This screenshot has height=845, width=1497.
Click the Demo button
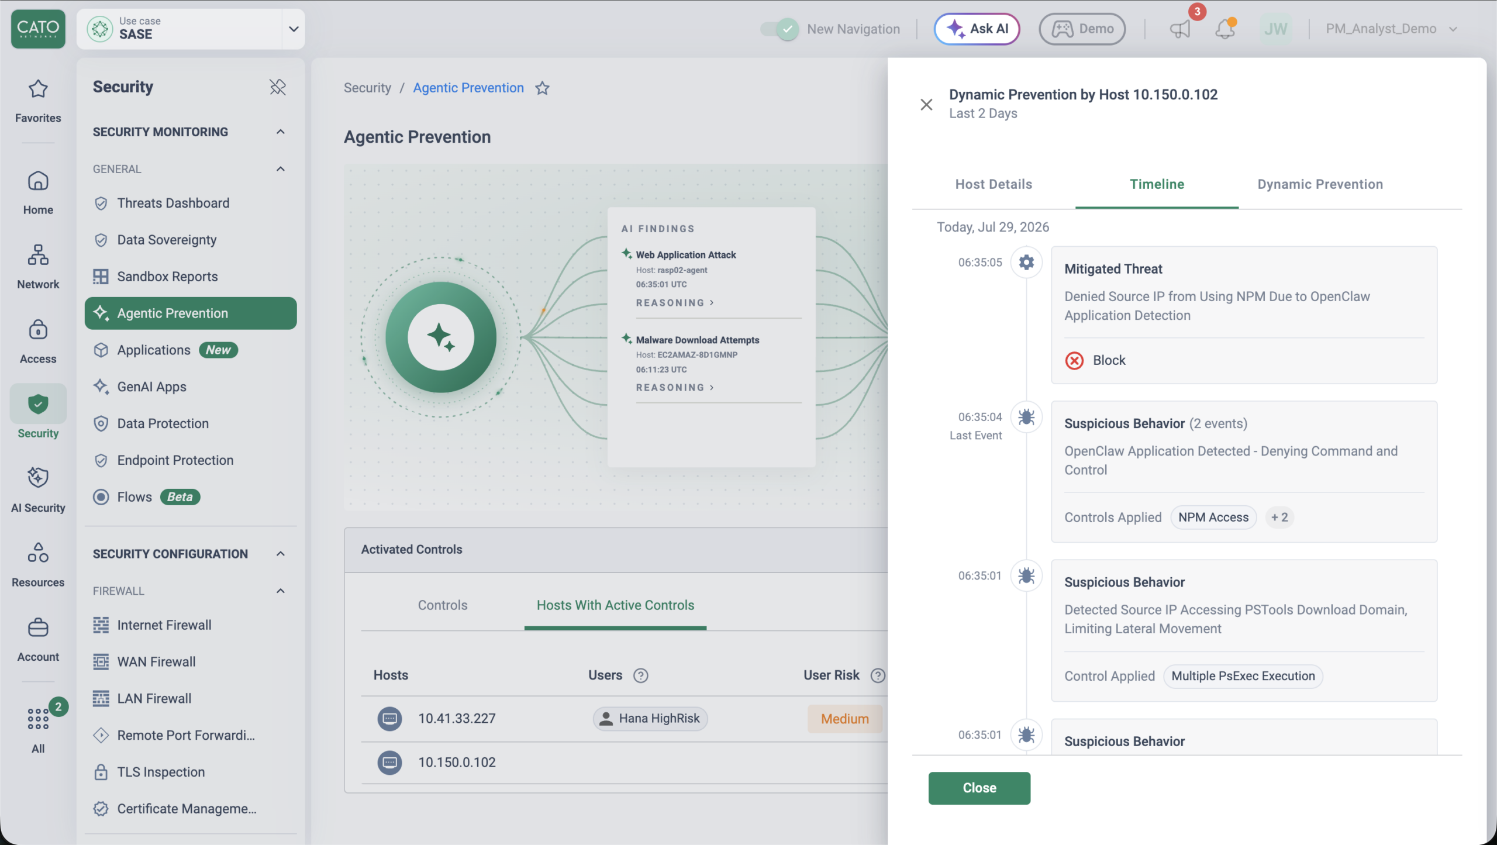(x=1082, y=29)
